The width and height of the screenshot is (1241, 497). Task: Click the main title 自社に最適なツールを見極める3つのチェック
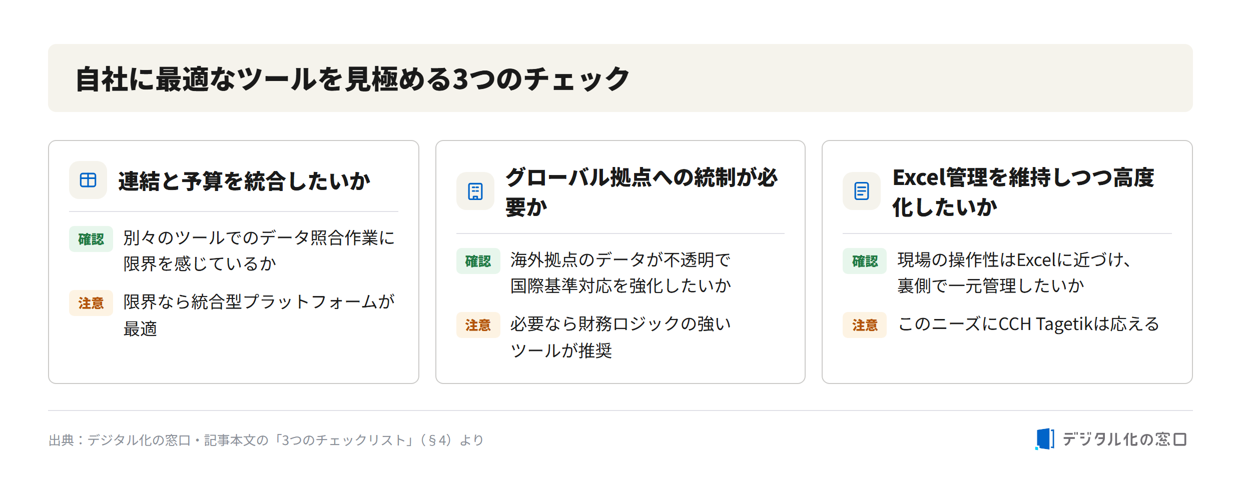tap(352, 78)
